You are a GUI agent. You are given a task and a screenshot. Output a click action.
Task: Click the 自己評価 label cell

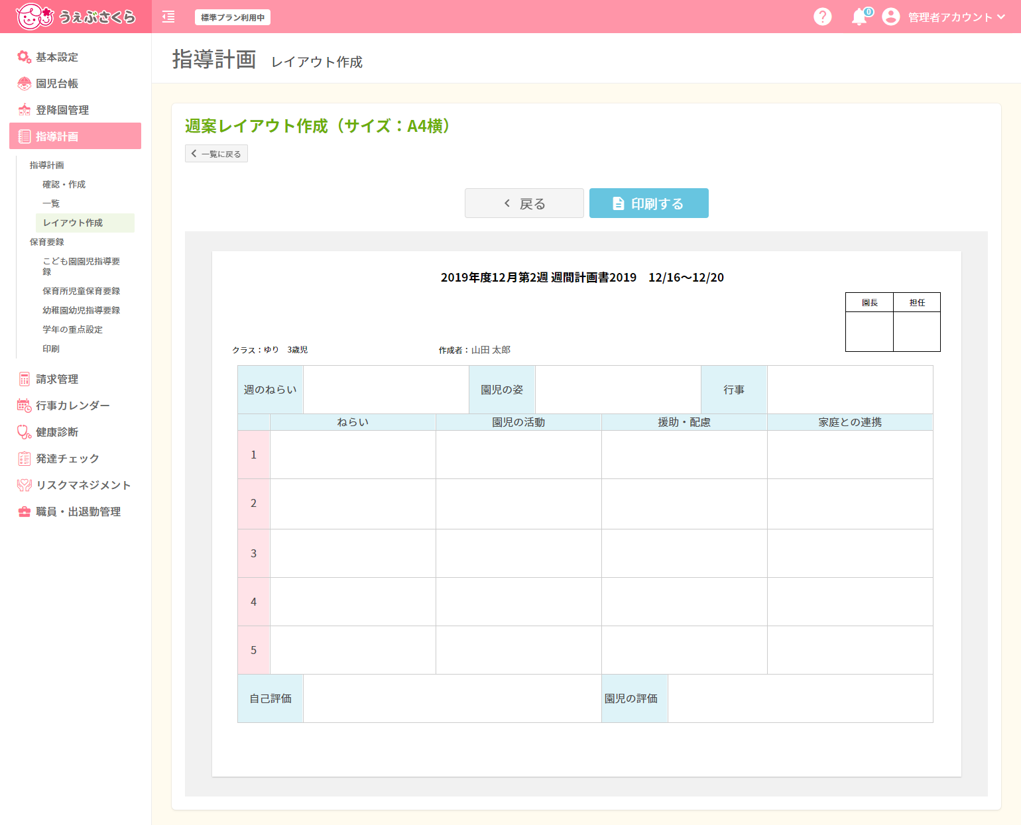pyautogui.click(x=270, y=698)
